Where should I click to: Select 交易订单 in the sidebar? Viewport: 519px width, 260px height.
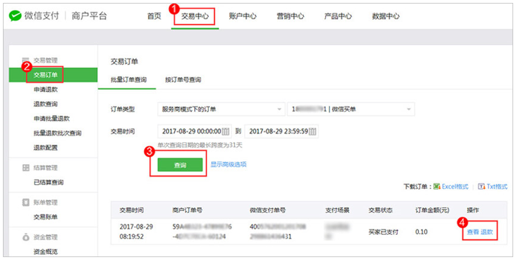pos(53,75)
